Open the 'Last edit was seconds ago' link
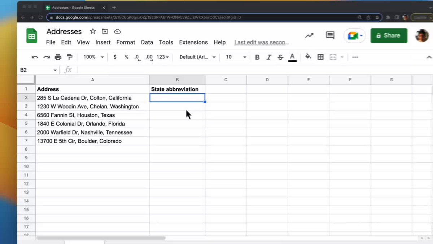433x244 pixels. click(x=262, y=42)
